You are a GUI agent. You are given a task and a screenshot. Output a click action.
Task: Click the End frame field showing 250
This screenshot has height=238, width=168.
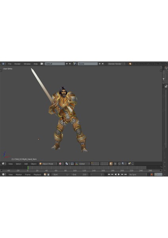pyautogui.click(x=79, y=175)
